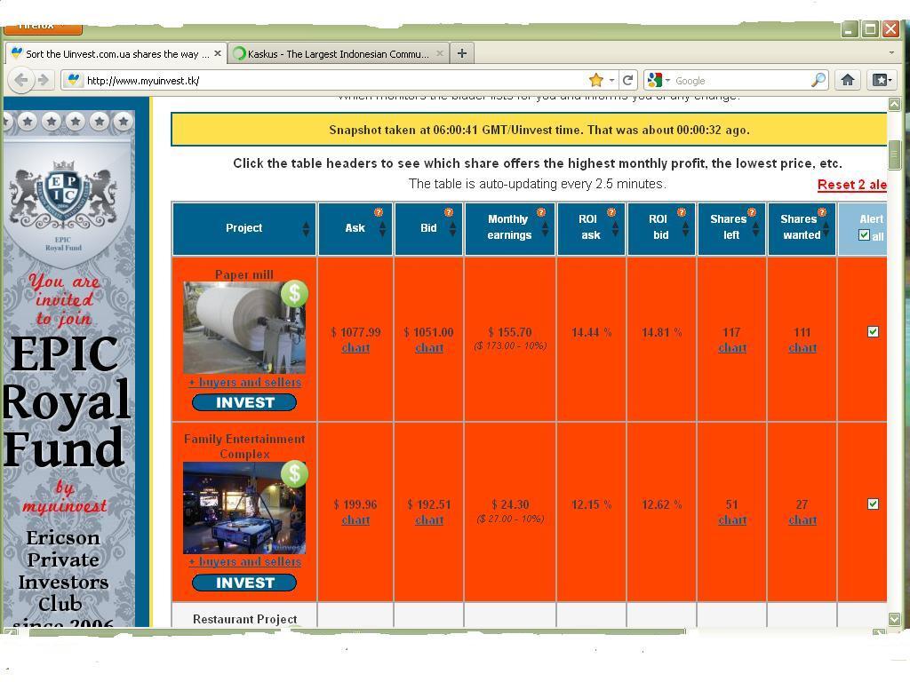Open help icon on Bid column header

449,212
